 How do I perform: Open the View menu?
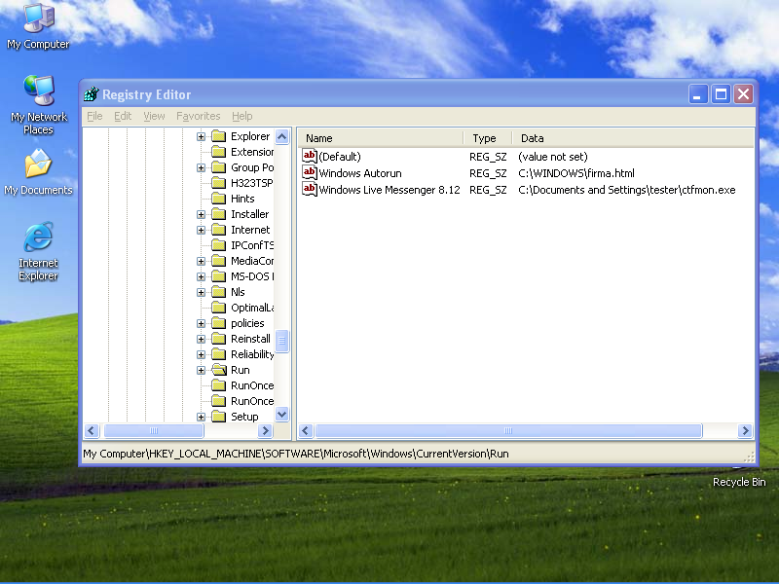pos(154,116)
